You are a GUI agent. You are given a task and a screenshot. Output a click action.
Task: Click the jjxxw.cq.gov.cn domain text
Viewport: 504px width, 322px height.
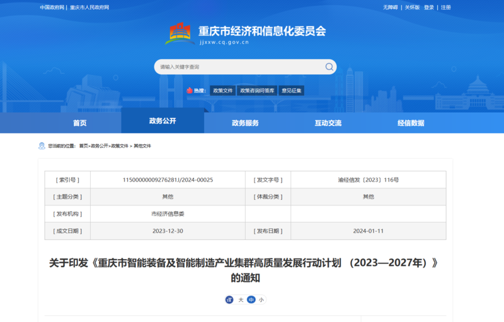pyautogui.click(x=224, y=42)
